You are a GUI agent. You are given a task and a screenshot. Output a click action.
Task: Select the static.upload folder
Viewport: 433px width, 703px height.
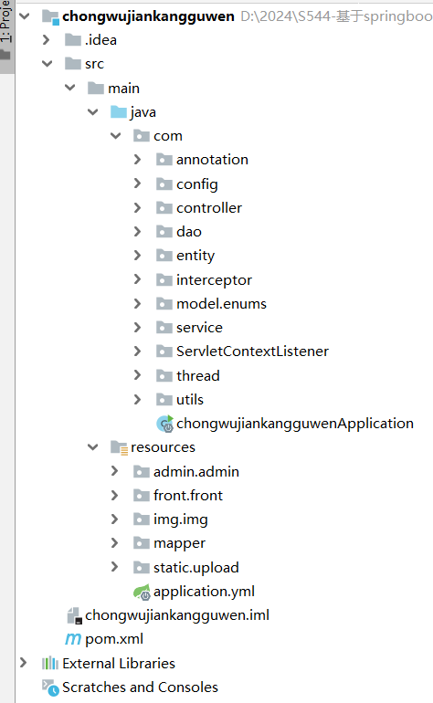click(196, 568)
